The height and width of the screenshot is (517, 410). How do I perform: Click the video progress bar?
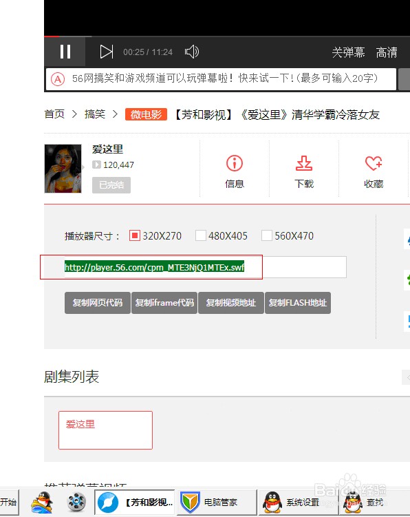click(x=227, y=36)
